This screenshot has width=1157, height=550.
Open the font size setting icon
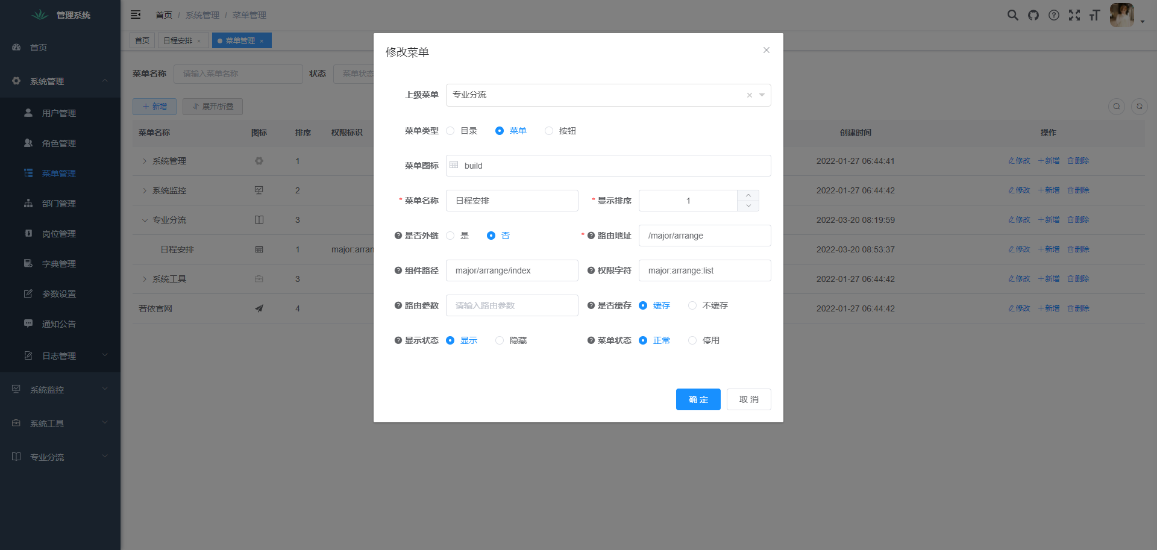(1095, 15)
